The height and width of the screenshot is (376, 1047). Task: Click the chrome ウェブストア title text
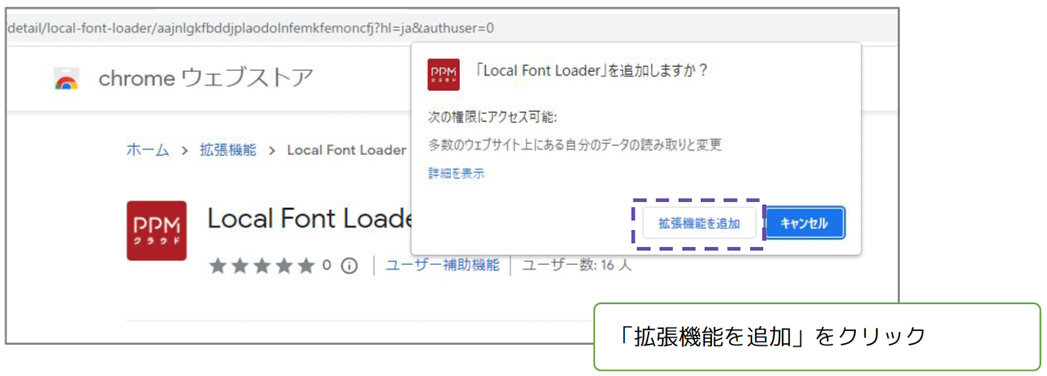click(x=206, y=78)
